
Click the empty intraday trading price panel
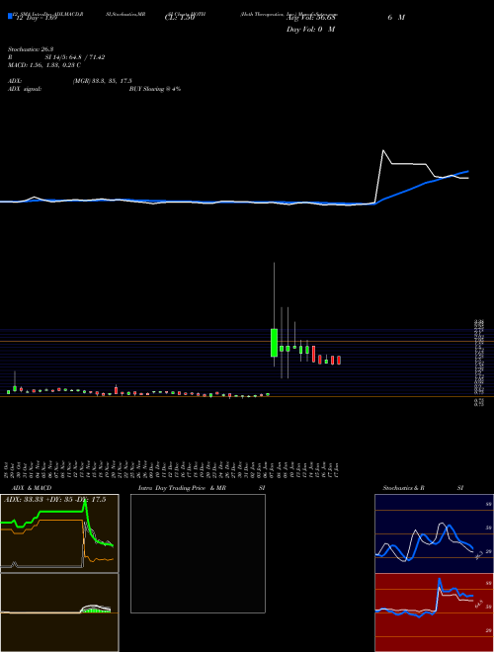[x=198, y=553]
